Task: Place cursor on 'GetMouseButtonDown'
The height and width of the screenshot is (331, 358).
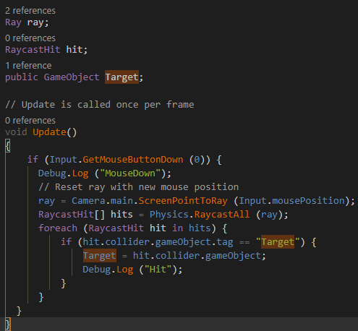Action: (133, 160)
